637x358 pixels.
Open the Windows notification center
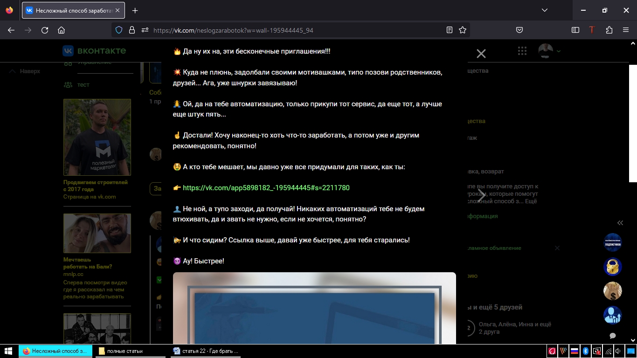630,351
